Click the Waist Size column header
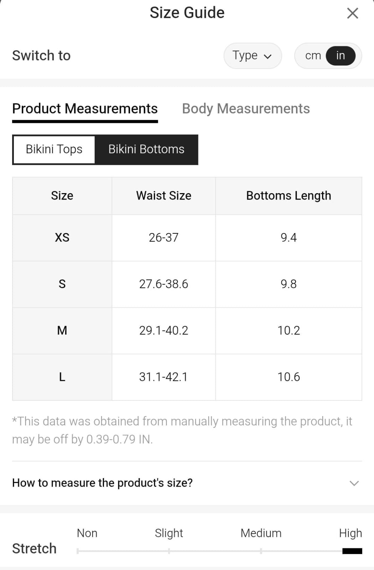 (163, 196)
